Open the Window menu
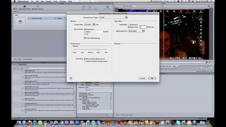 pos(63,1)
